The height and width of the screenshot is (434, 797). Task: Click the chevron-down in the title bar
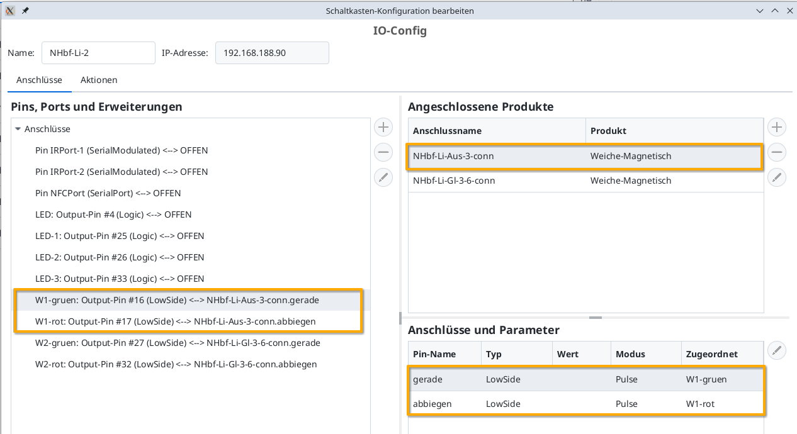point(759,11)
